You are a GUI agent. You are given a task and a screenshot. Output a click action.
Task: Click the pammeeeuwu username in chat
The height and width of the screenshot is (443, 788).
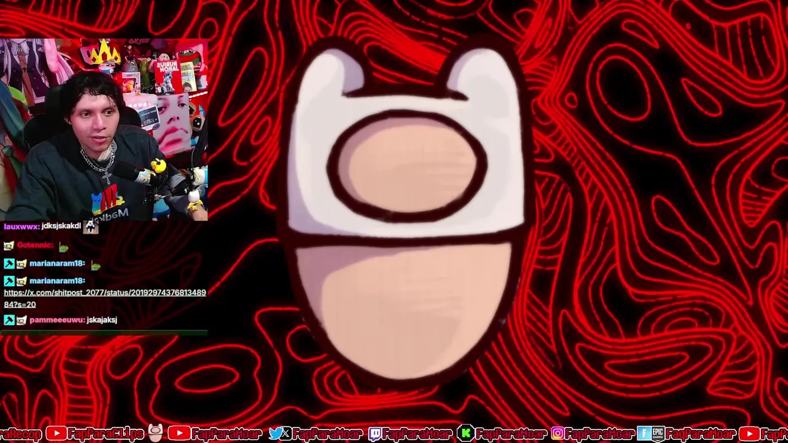[57, 320]
